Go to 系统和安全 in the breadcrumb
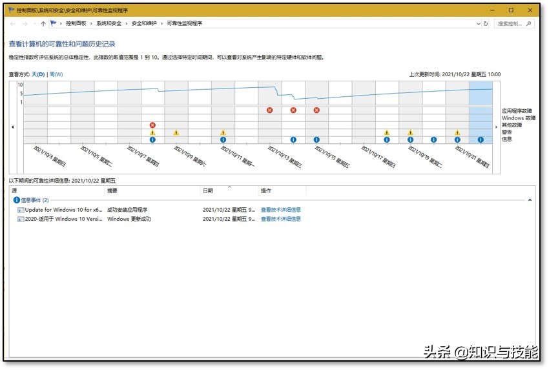Image resolution: width=549 pixels, height=370 pixels. pyautogui.click(x=109, y=23)
